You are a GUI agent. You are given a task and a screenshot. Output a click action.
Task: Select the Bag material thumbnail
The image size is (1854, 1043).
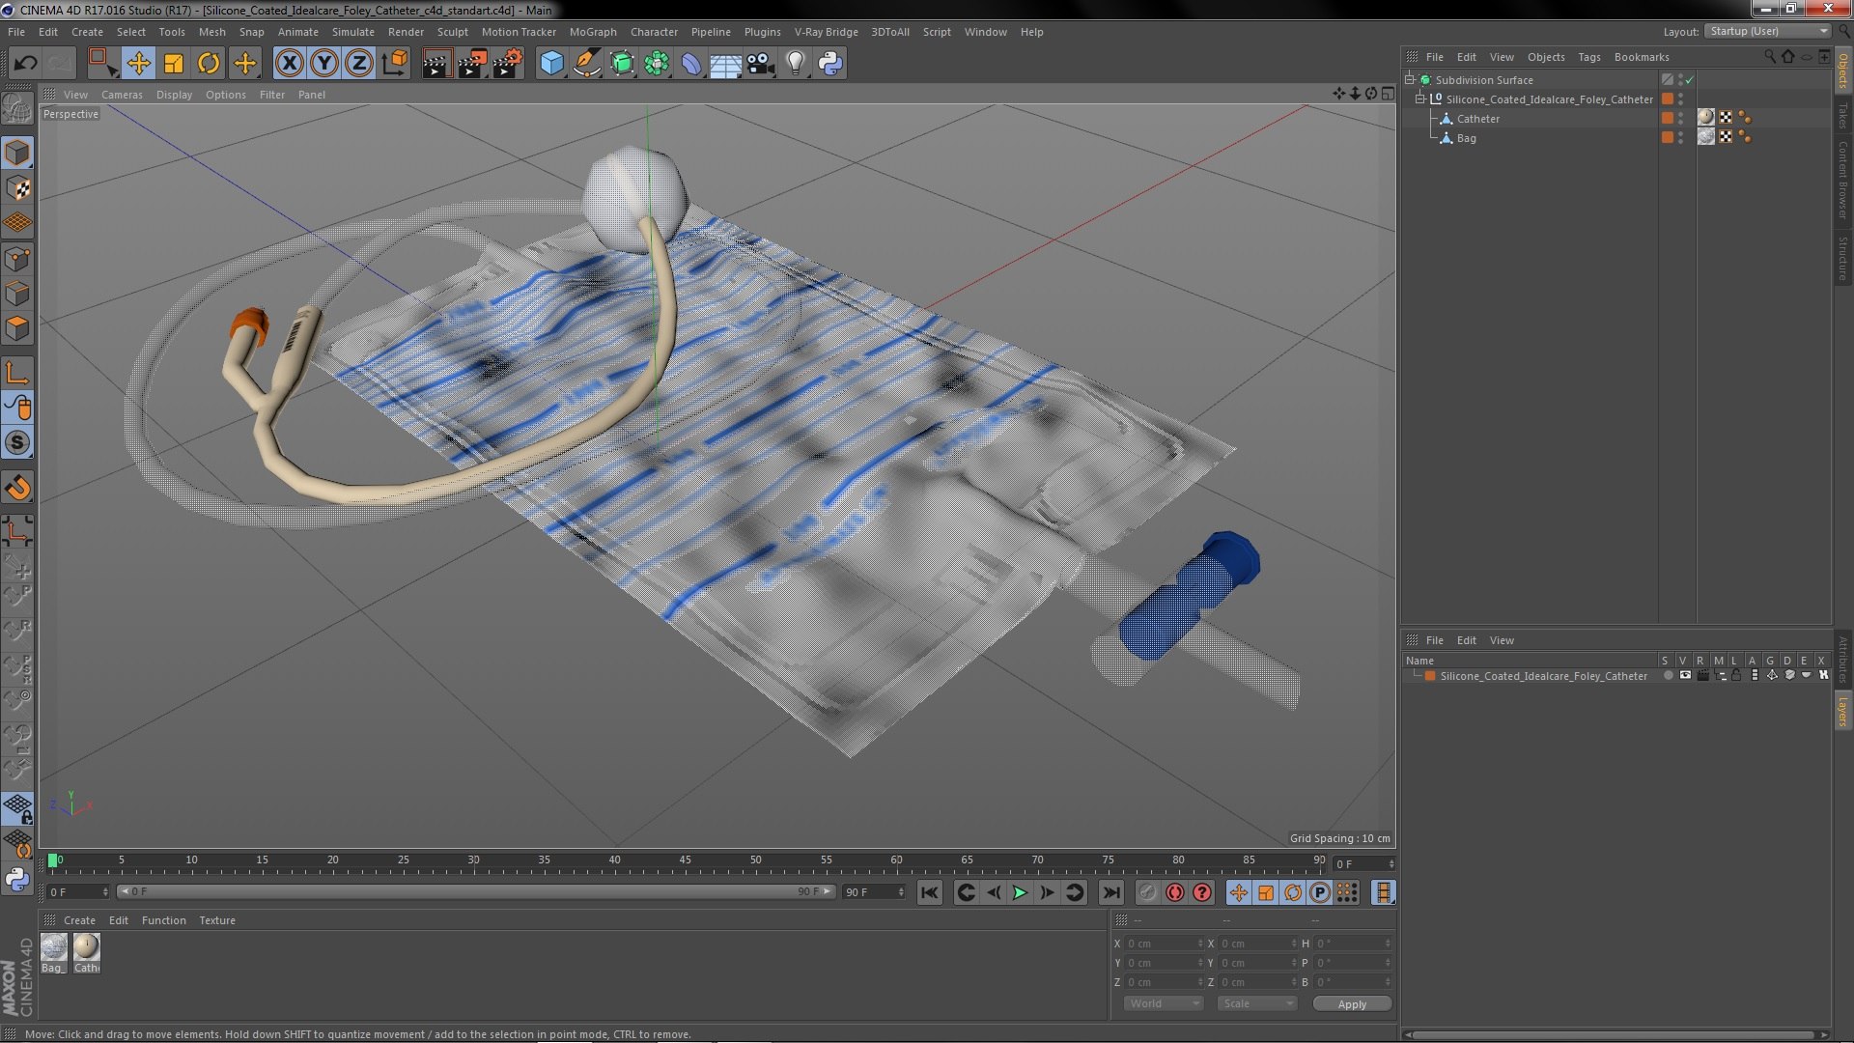coord(53,947)
